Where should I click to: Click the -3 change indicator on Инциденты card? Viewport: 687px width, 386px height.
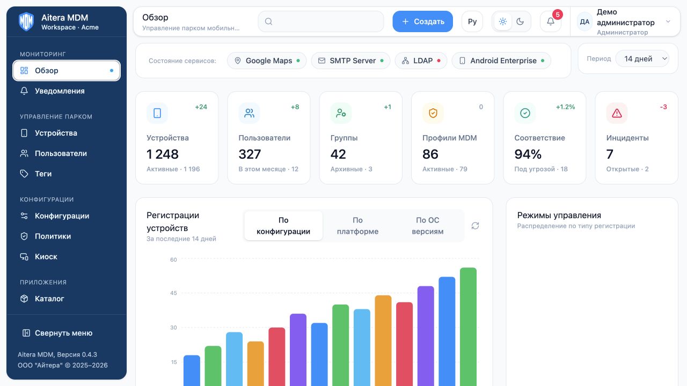click(x=663, y=107)
